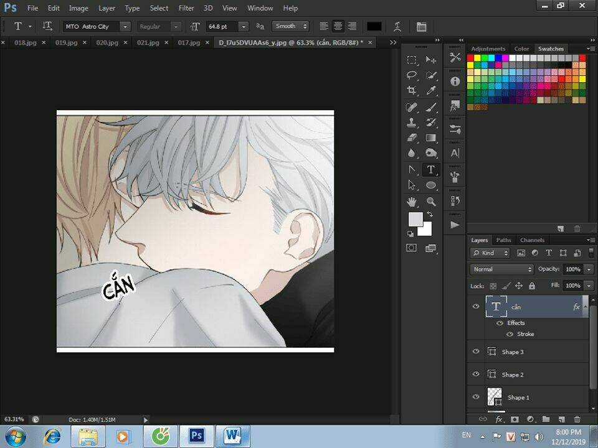Switch to the Hand tool
The width and height of the screenshot is (598, 448).
(x=411, y=200)
